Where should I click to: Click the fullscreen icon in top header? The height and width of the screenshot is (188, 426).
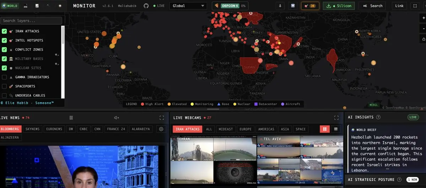415,6
